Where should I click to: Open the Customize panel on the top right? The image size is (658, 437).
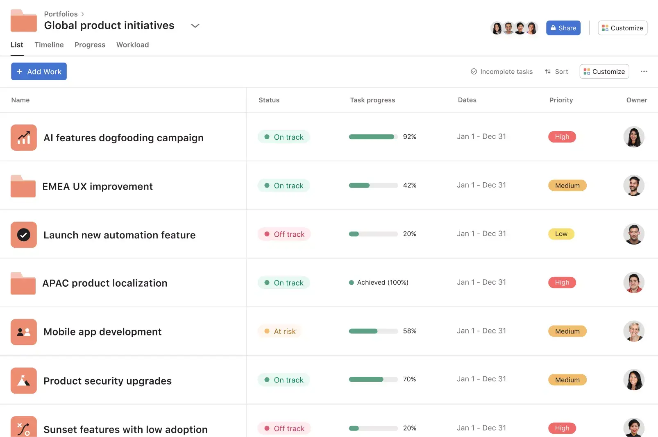(622, 28)
